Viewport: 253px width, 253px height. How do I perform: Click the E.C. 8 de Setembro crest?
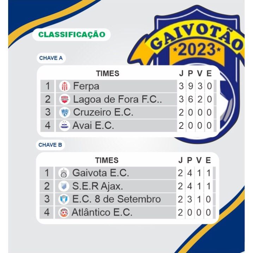pyautogui.click(x=64, y=199)
